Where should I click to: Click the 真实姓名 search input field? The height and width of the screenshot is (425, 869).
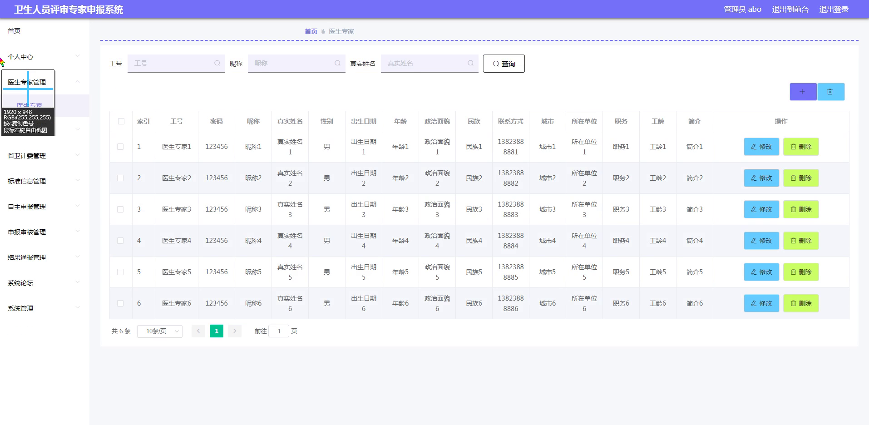[430, 63]
